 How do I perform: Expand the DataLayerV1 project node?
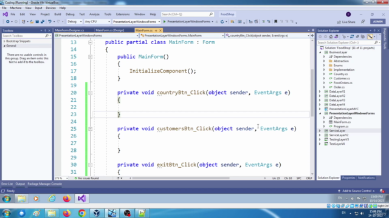[320, 91]
